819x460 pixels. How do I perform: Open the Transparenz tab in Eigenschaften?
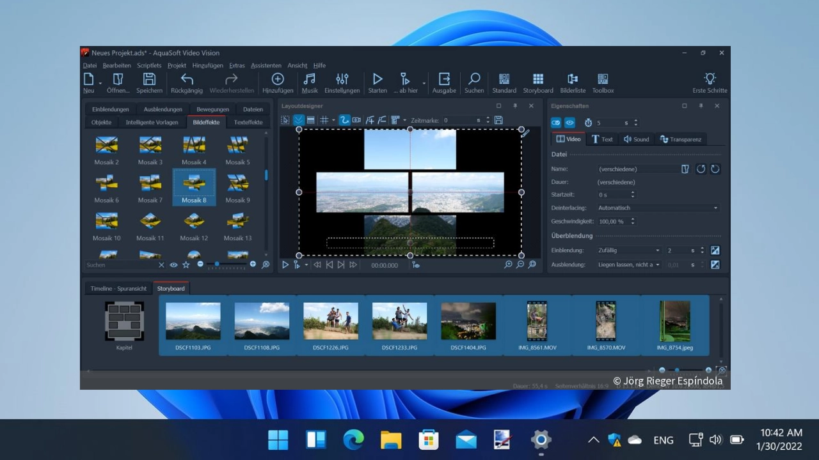coord(681,139)
